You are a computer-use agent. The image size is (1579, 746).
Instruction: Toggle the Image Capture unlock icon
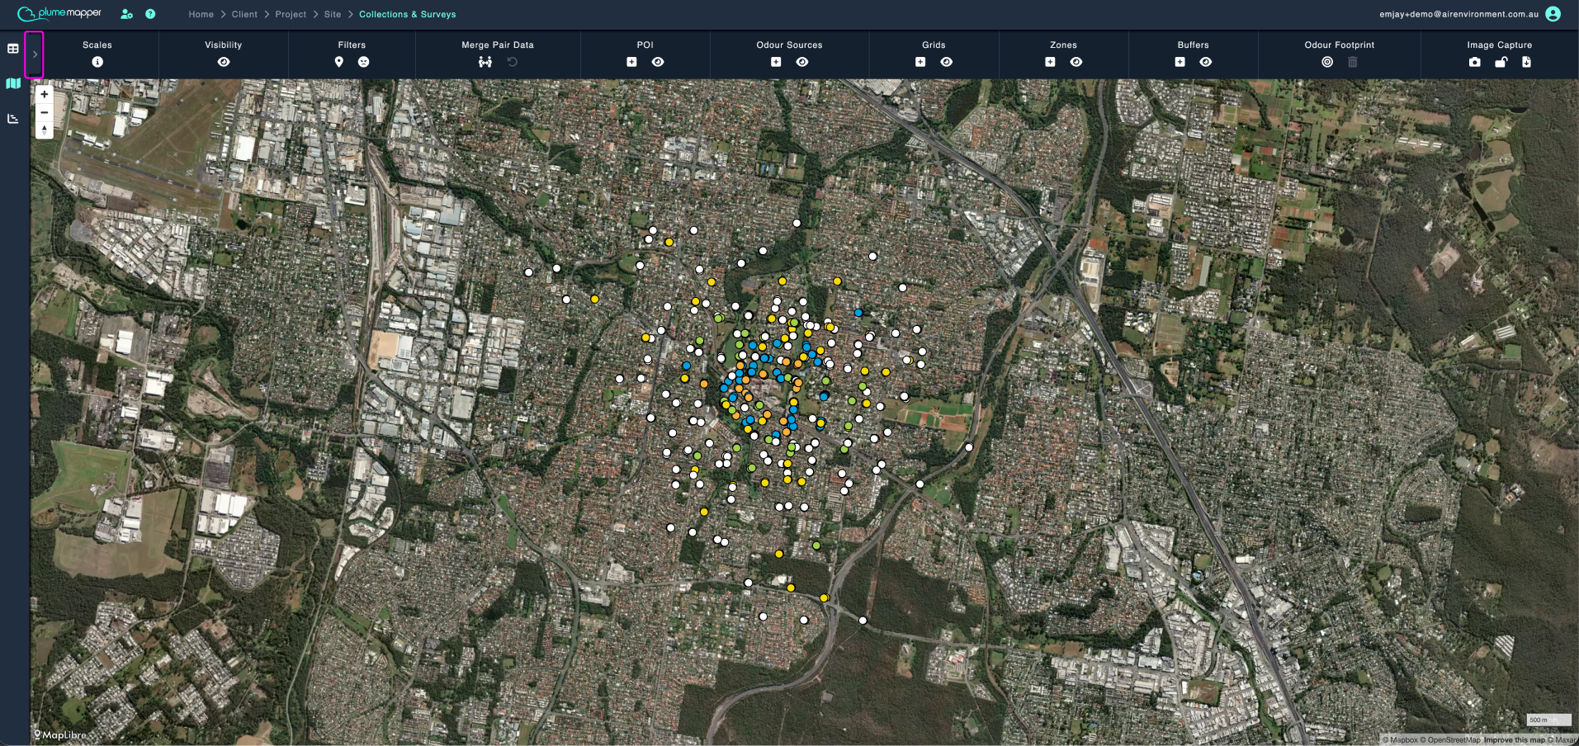tap(1501, 62)
